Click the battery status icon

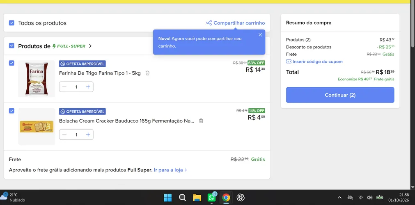pyautogui.click(x=380, y=197)
